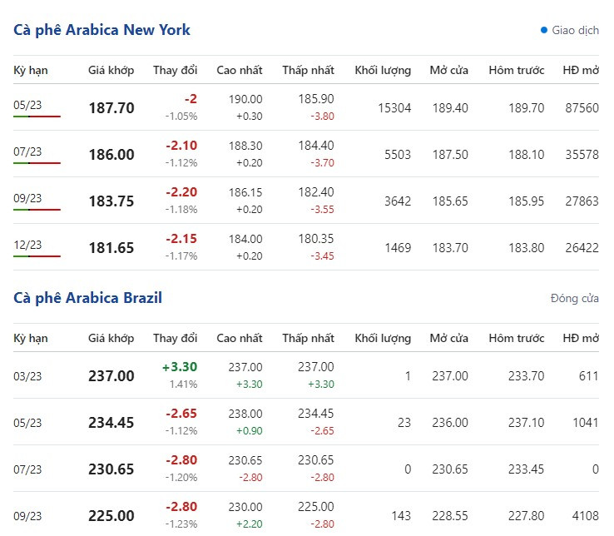Click the -2.15 change value

(x=181, y=239)
